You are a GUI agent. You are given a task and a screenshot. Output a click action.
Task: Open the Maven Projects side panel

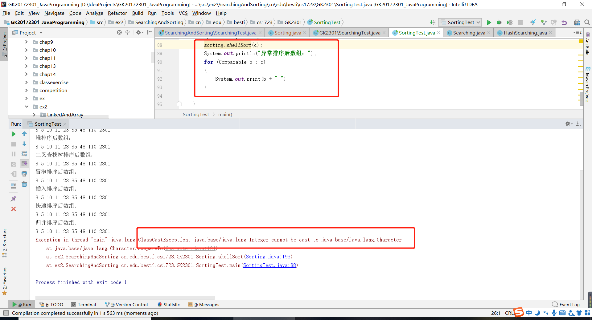pos(587,85)
